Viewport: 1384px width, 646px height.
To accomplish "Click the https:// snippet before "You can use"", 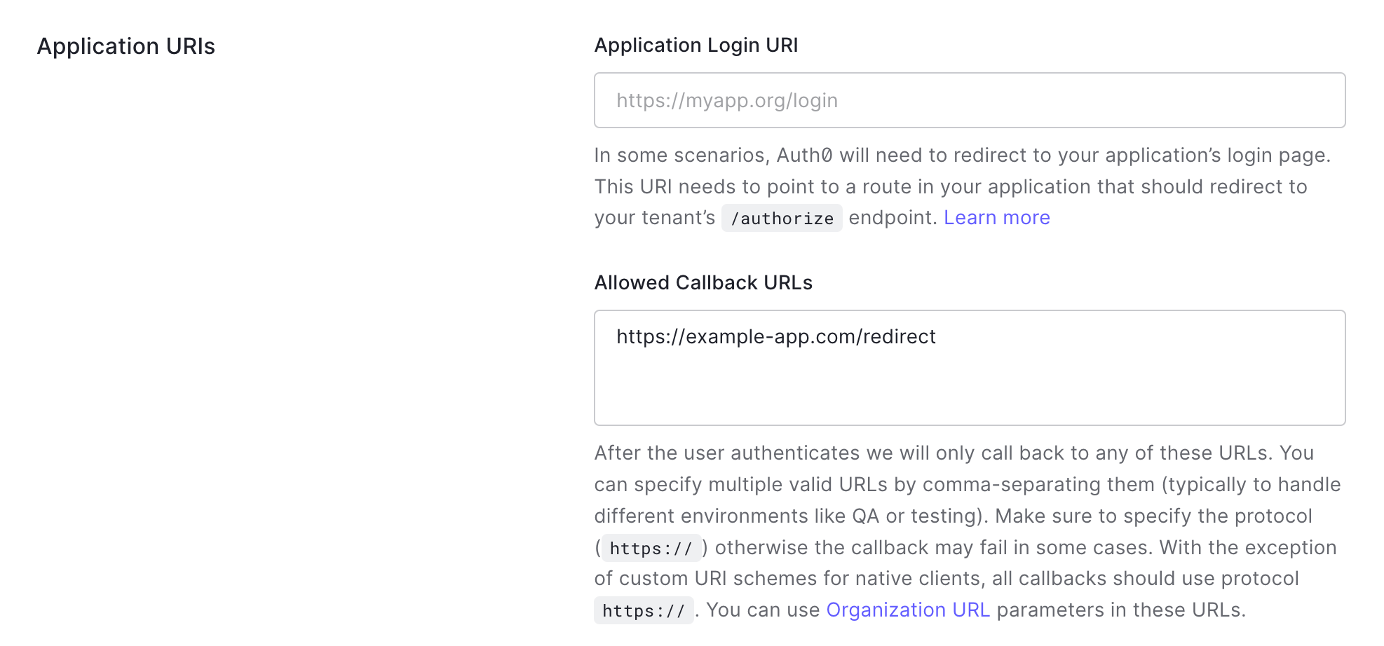I will pos(643,611).
